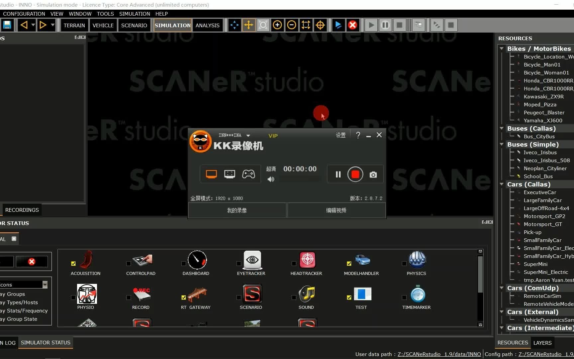The width and height of the screenshot is (574, 359).
Task: Switch to TERRAIN mode tab
Action: pos(74,25)
